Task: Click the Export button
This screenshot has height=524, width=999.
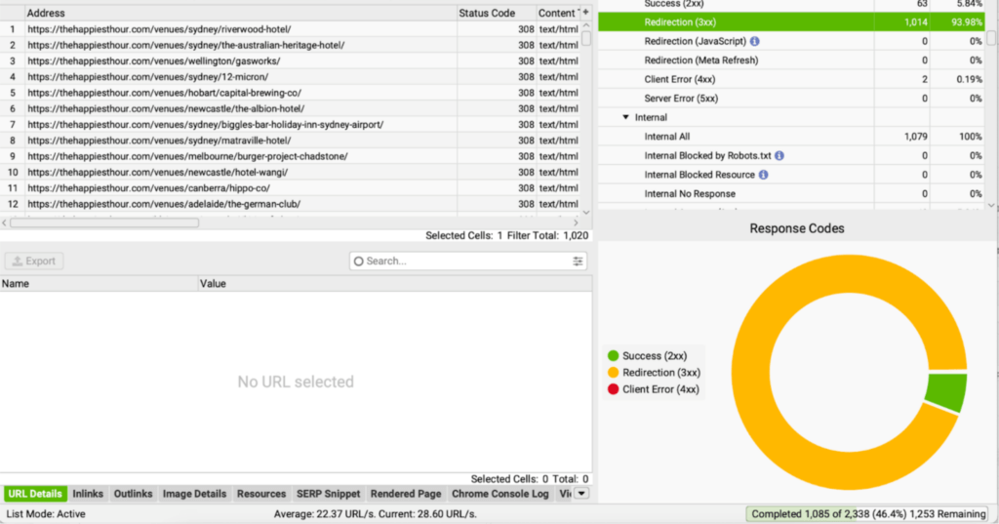Action: point(34,262)
